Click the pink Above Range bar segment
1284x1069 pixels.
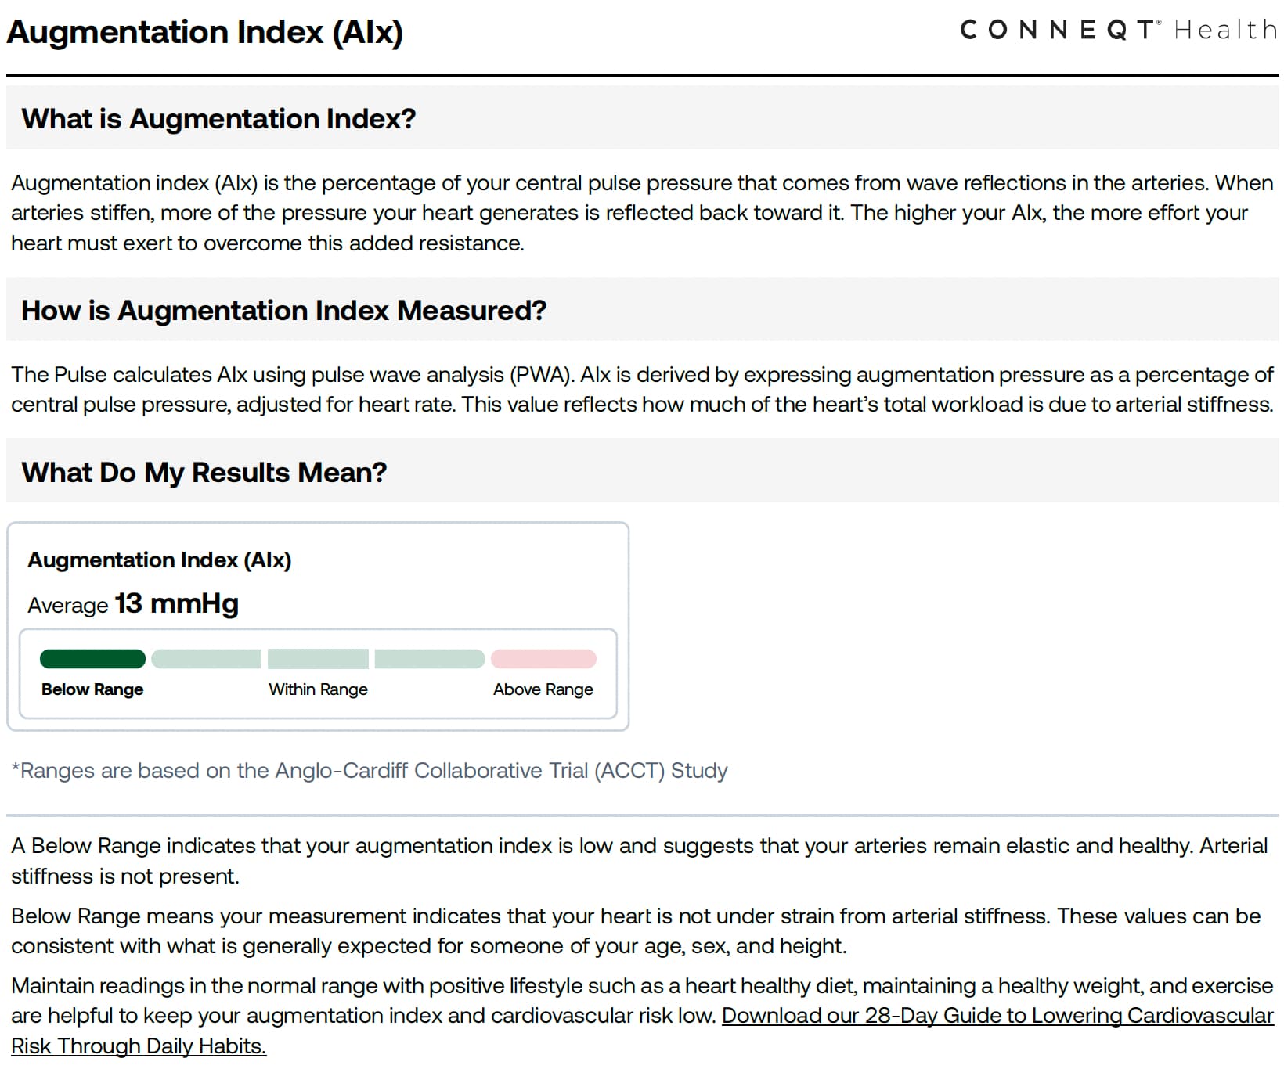543,659
